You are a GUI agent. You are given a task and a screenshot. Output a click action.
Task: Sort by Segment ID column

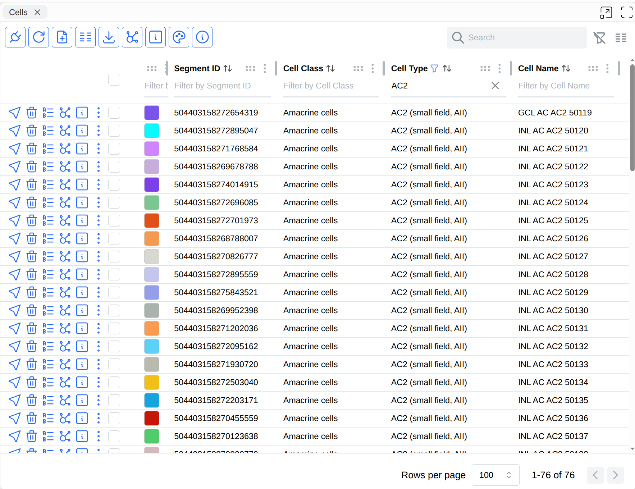coord(228,68)
